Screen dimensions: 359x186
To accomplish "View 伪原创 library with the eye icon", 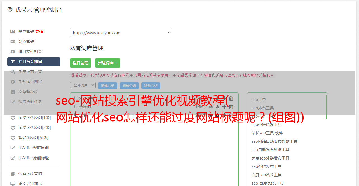I will 211,107.
